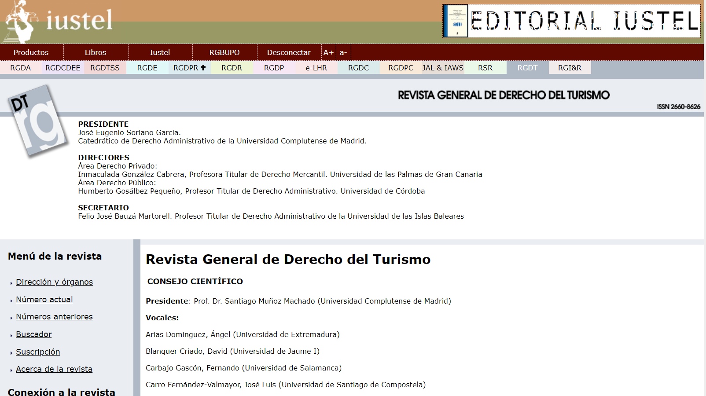Increase font size with A+
The width and height of the screenshot is (706, 396).
coord(328,52)
